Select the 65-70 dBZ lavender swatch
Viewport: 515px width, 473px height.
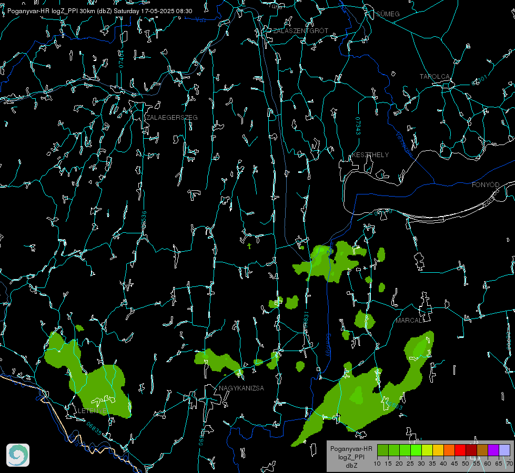[x=504, y=450]
